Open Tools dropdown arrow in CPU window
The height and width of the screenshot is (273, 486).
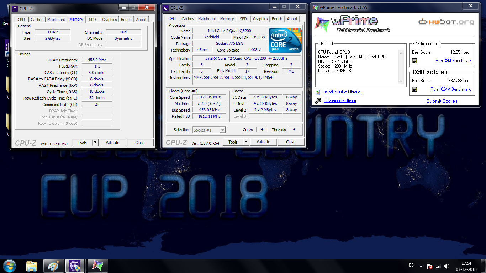[x=246, y=142]
